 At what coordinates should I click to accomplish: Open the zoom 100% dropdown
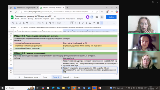pyautogui.click(x=33, y=23)
